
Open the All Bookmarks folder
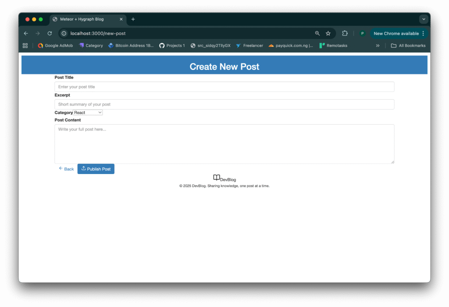pos(408,46)
